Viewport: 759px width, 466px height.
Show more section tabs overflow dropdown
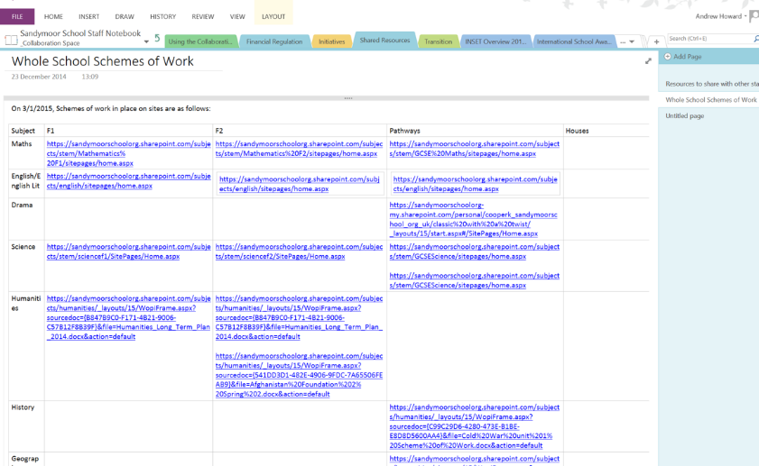[x=627, y=42]
